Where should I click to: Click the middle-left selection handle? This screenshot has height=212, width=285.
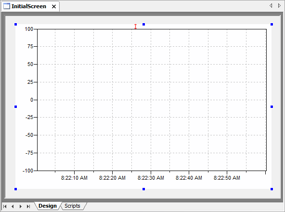(15, 106)
